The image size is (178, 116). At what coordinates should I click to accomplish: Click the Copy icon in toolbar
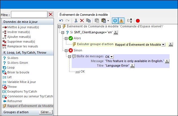click(x=88, y=21)
